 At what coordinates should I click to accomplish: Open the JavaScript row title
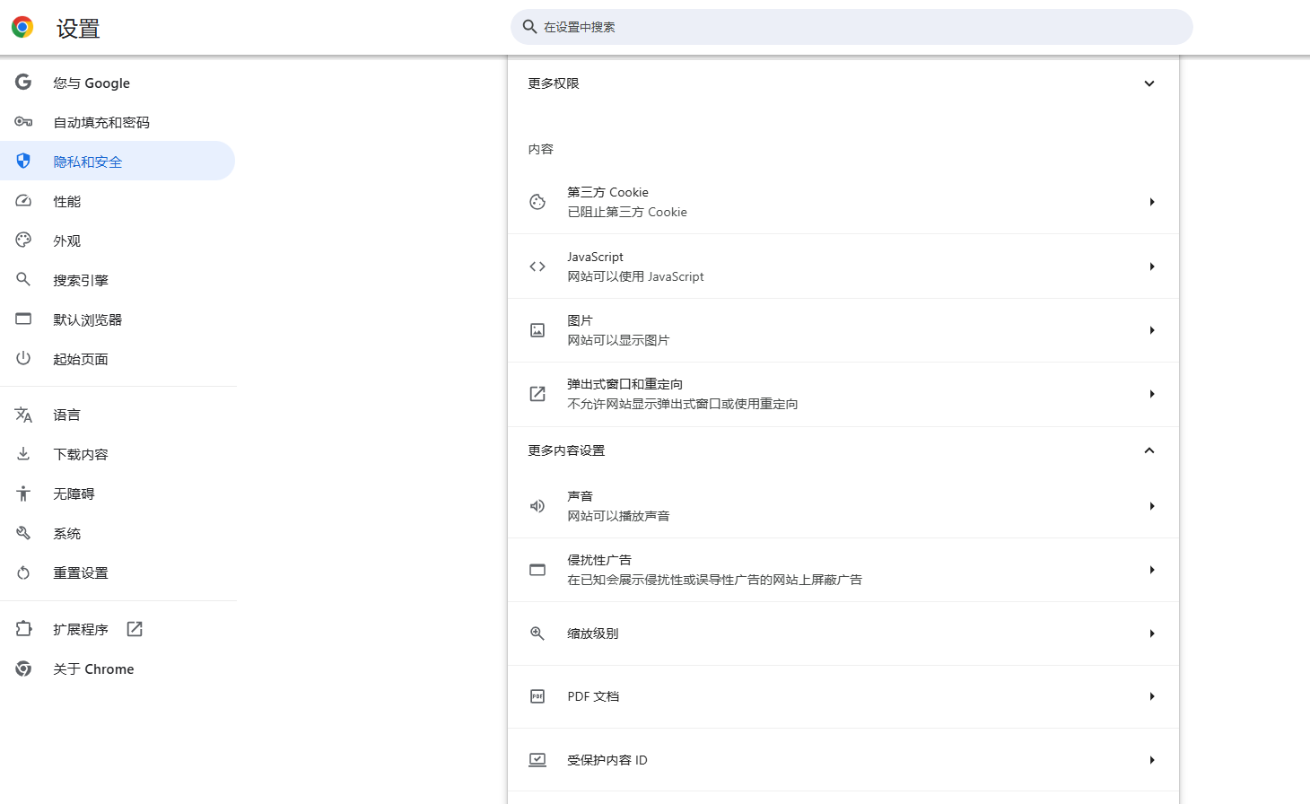[595, 257]
